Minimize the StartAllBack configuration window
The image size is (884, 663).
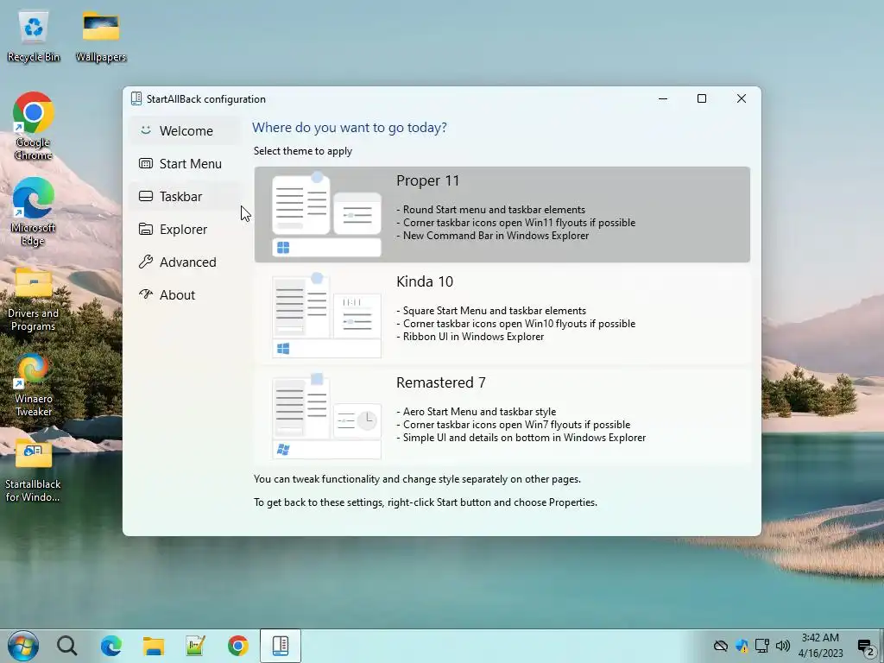(x=663, y=98)
